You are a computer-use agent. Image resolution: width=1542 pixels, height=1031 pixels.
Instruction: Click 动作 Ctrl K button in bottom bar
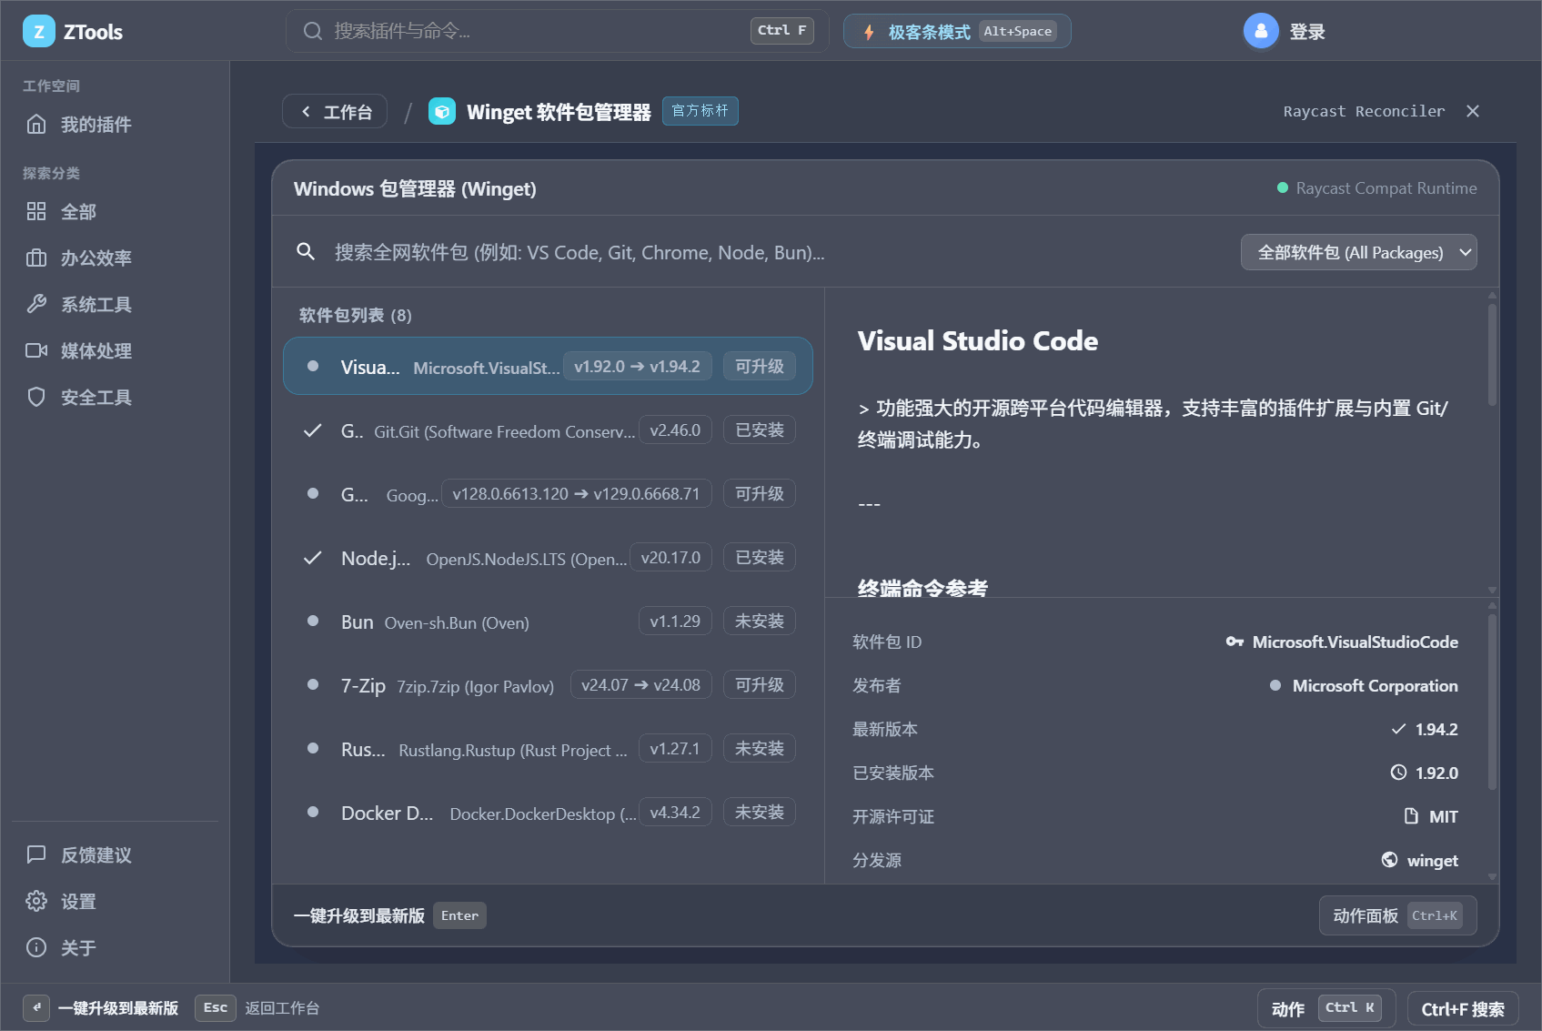(1326, 1008)
